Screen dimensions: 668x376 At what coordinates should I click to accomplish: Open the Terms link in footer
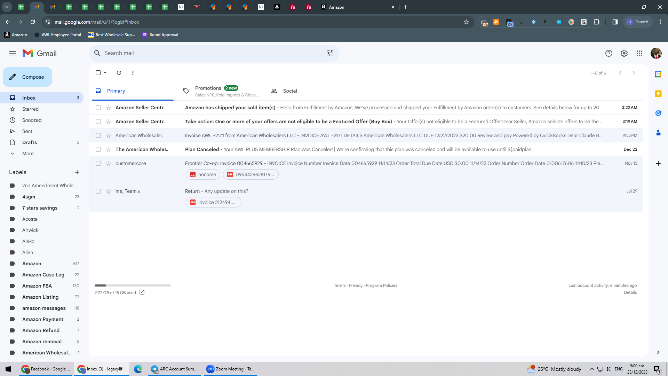[x=340, y=285]
